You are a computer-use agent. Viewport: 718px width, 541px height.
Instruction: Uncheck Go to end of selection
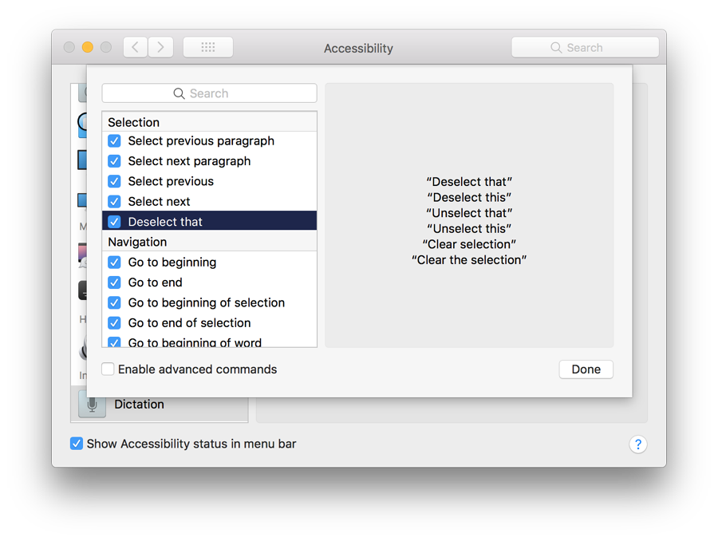tap(114, 323)
